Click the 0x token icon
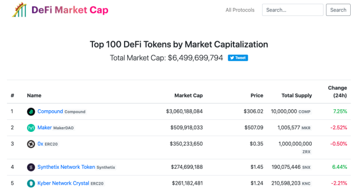This screenshot has width=355, height=191. (x=31, y=144)
